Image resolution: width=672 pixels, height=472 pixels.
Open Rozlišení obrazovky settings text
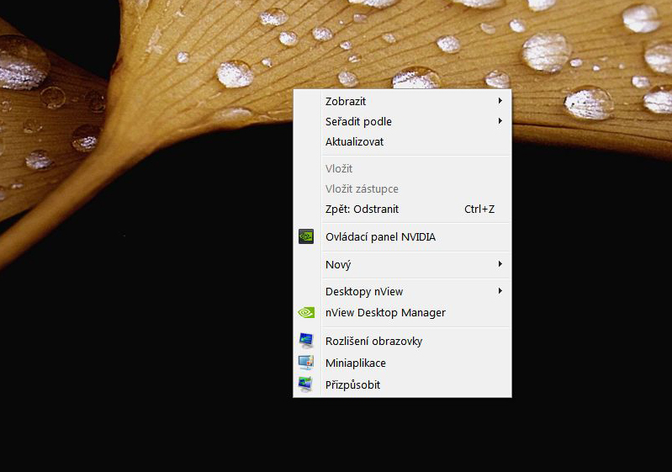pyautogui.click(x=373, y=341)
